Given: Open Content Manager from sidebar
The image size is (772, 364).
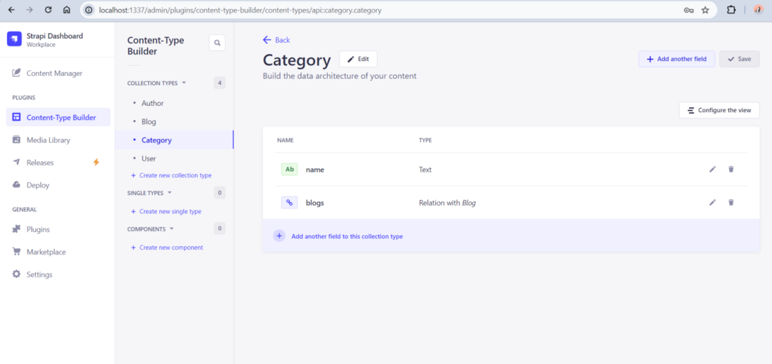Looking at the screenshot, I should (x=54, y=73).
